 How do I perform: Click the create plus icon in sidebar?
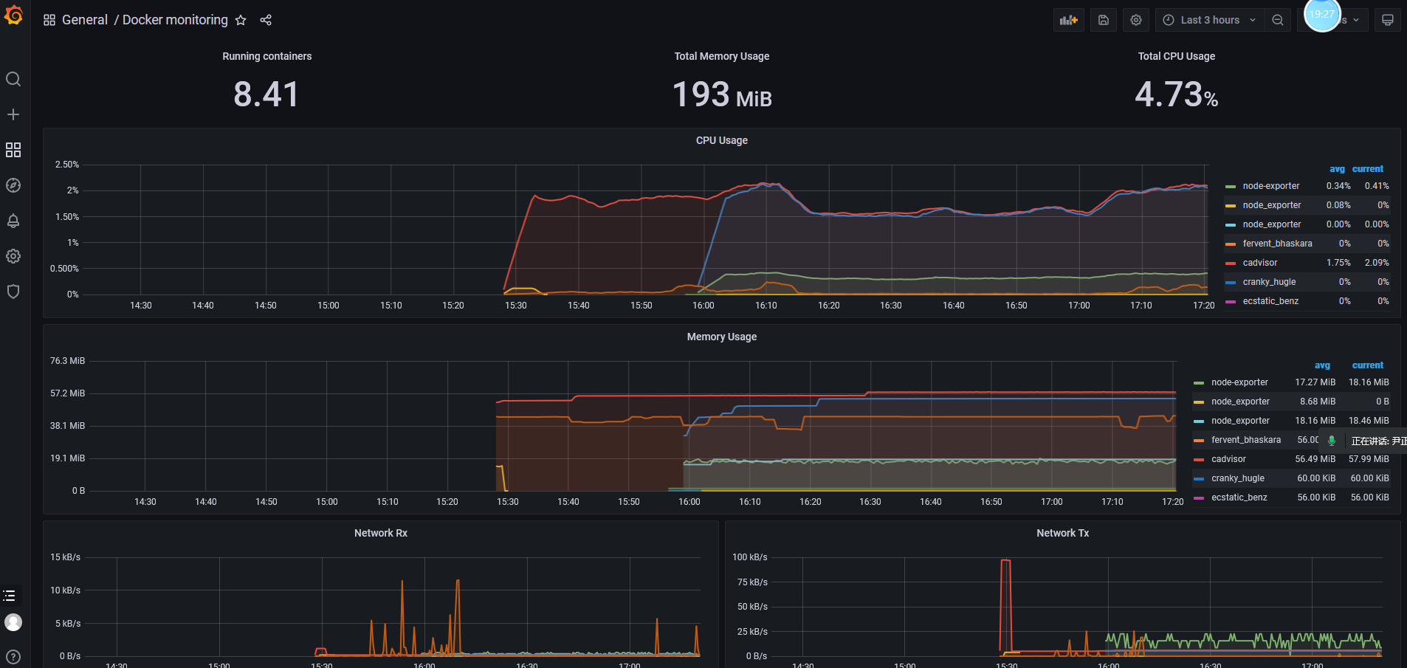click(x=13, y=114)
